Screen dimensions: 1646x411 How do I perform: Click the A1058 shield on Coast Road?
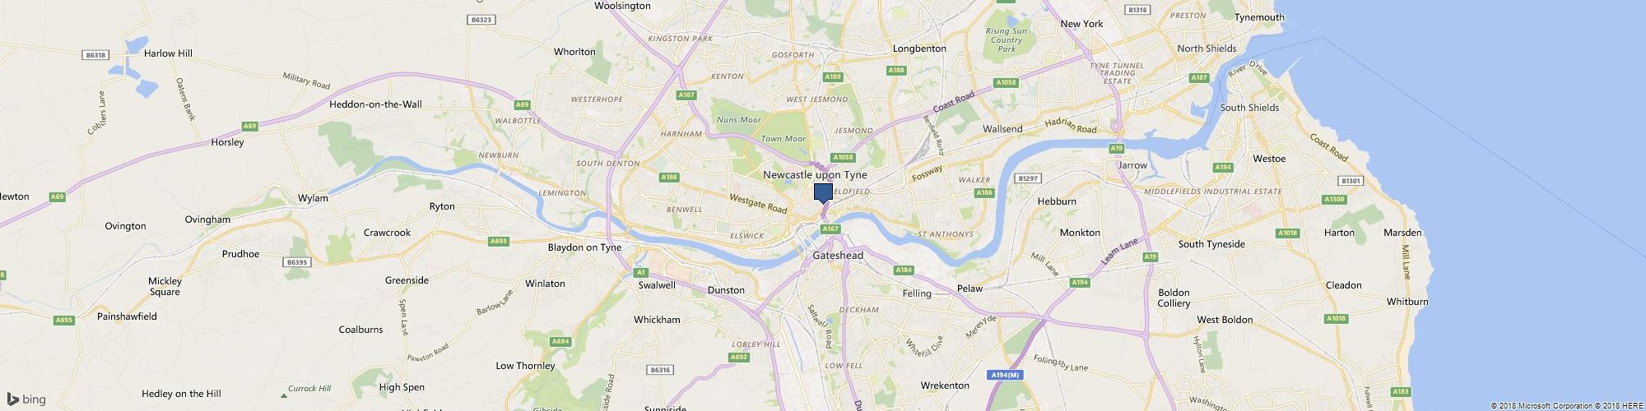[1005, 83]
